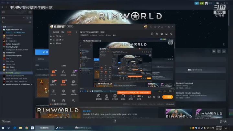Click the edit stream title button
The width and height of the screenshot is (233, 131).
pyautogui.click(x=103, y=32)
